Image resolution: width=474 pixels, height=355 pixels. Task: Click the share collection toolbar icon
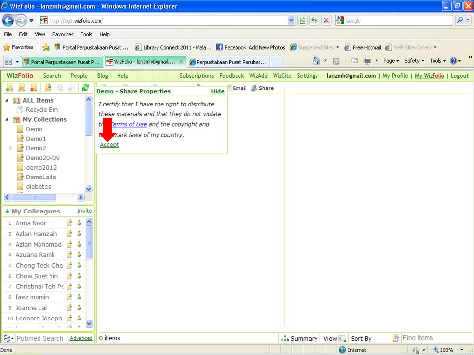point(48,88)
